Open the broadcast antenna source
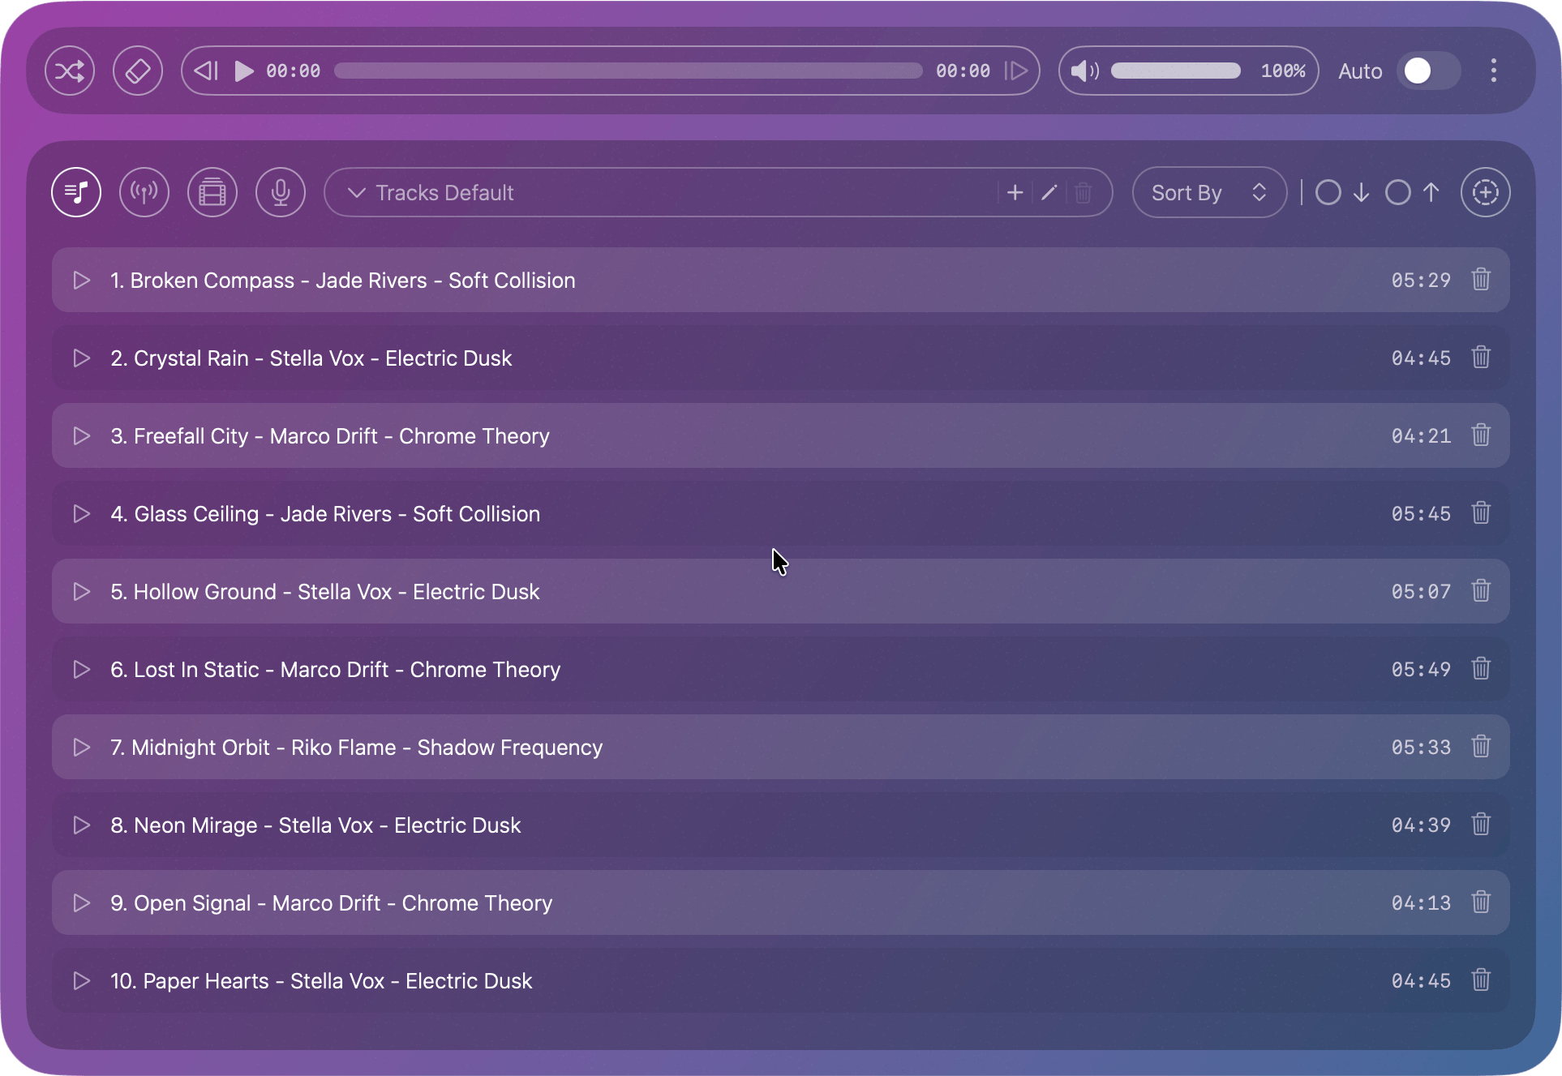The width and height of the screenshot is (1562, 1076). pos(144,192)
